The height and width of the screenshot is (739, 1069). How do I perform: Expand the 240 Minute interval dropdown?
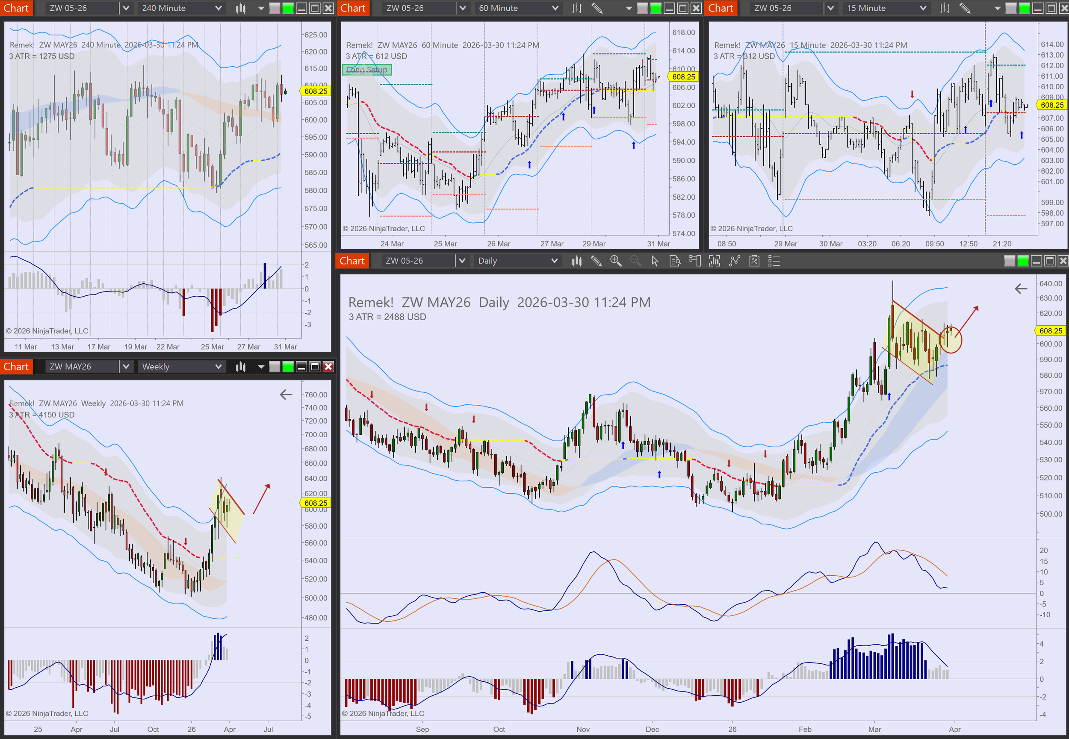tap(218, 9)
